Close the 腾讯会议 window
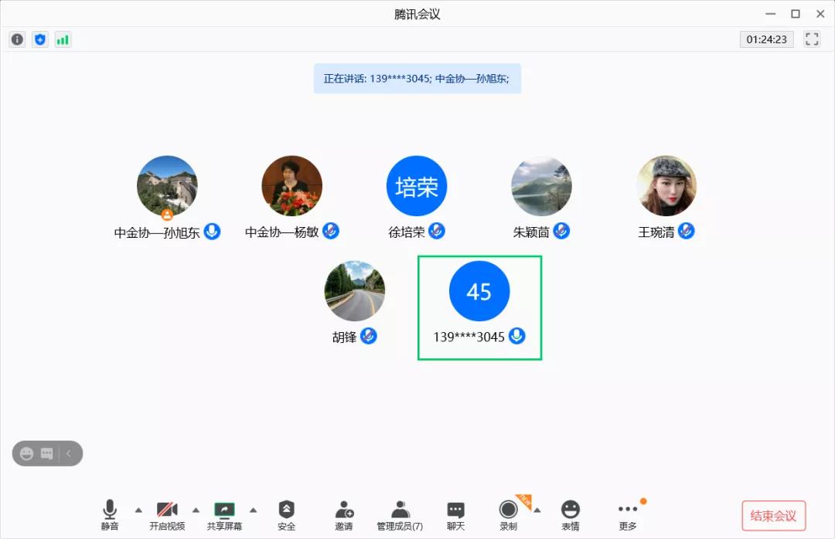Viewport: 835px width, 539px height. tap(820, 14)
